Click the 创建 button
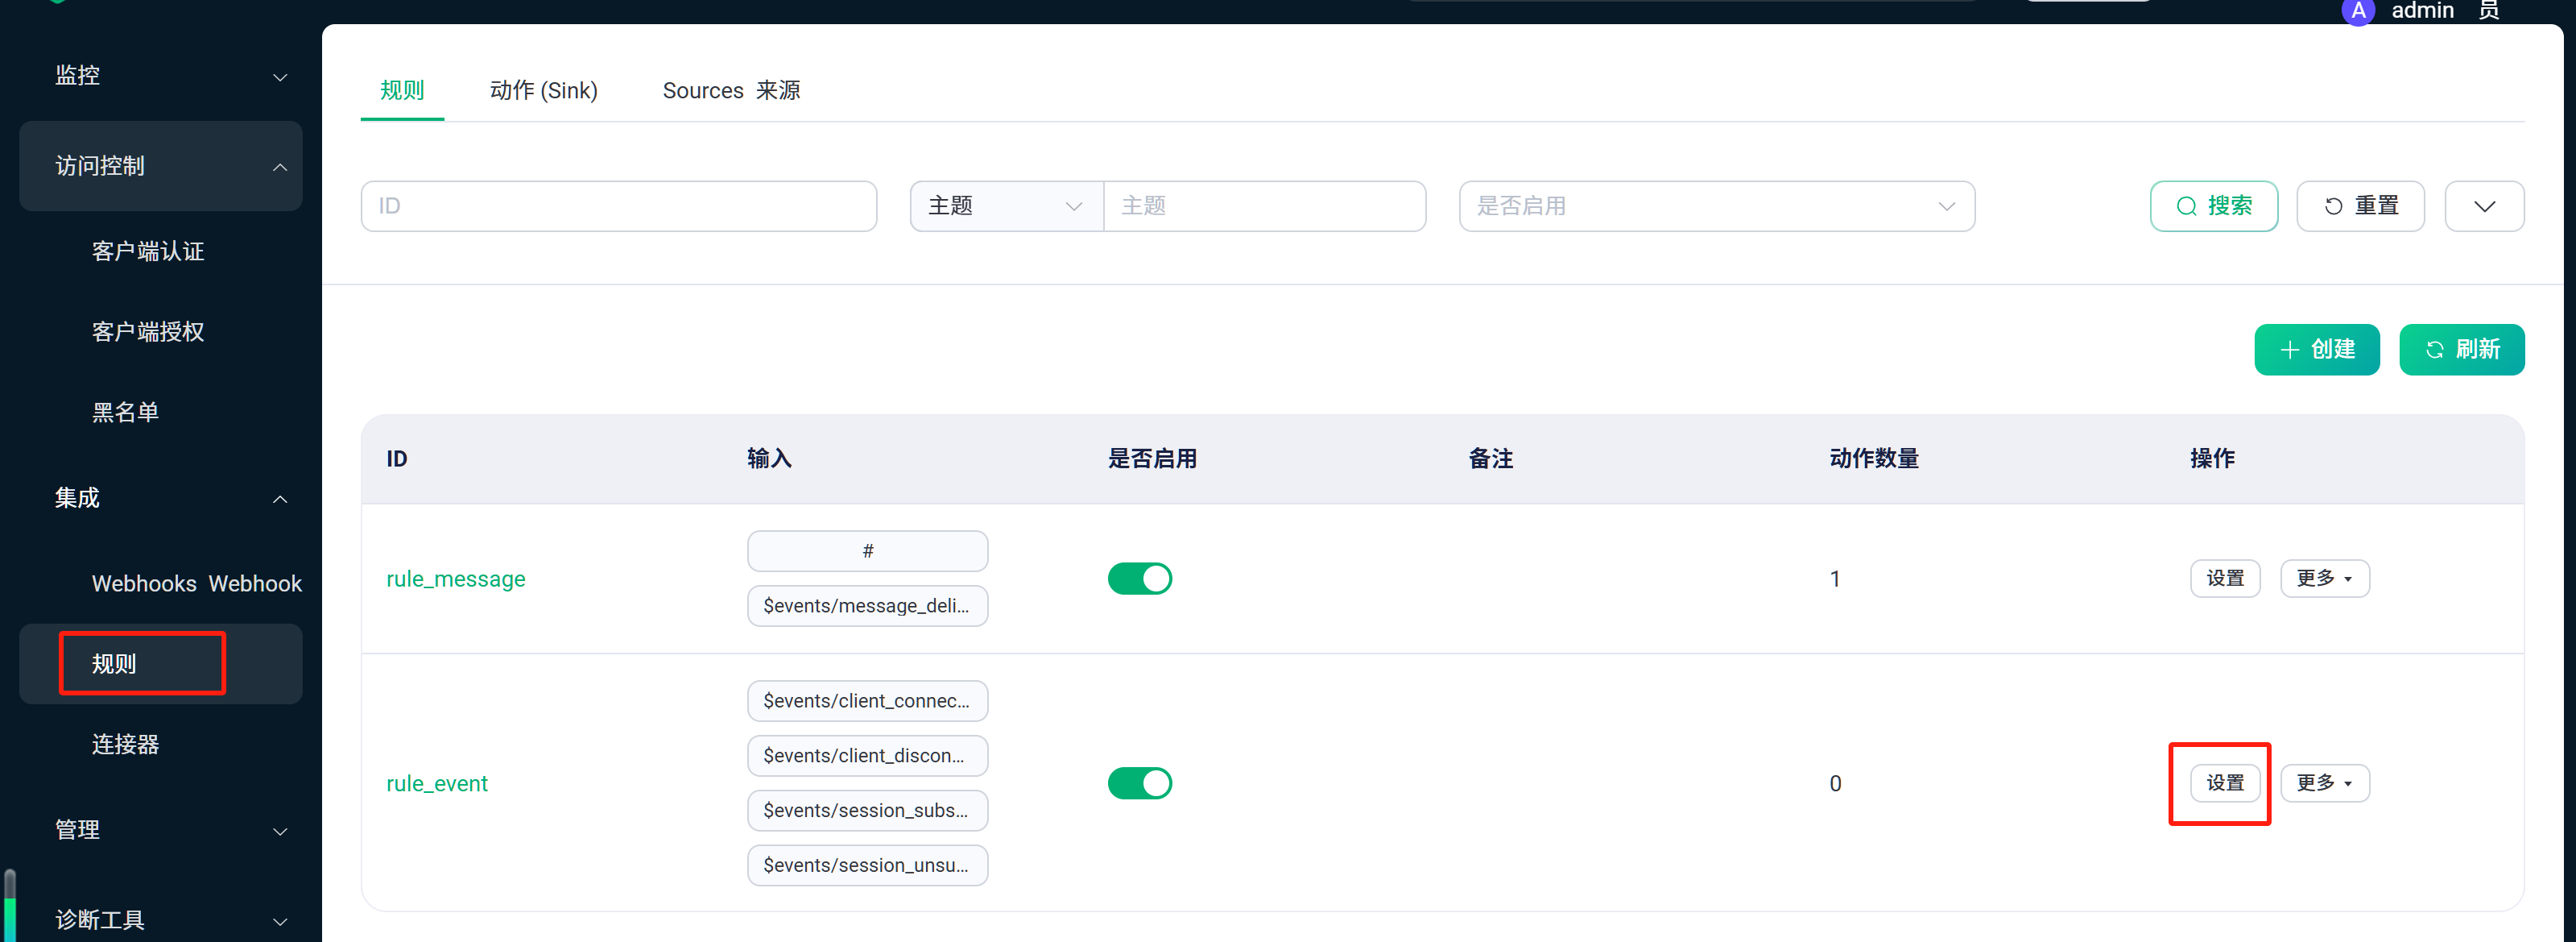Image resolution: width=2576 pixels, height=942 pixels. [x=2316, y=350]
